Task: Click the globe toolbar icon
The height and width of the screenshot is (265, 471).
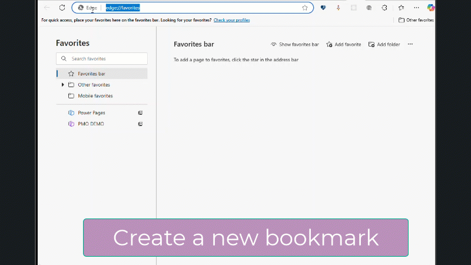Action: 369,8
